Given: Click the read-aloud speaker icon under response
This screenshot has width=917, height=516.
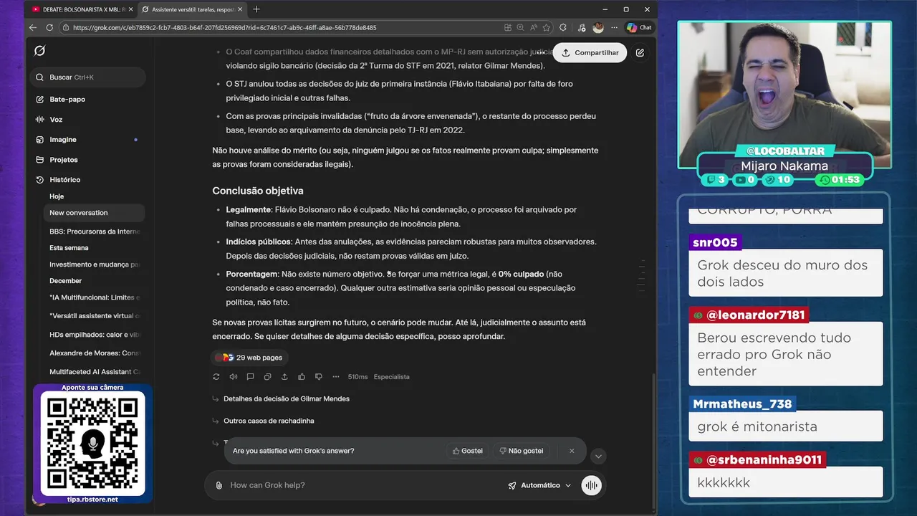Looking at the screenshot, I should [x=234, y=377].
